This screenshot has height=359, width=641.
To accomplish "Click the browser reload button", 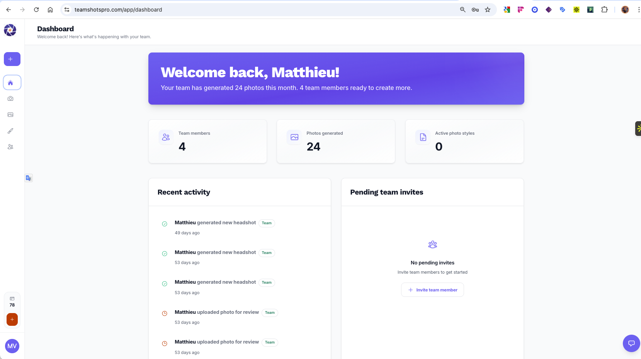I will (x=36, y=10).
